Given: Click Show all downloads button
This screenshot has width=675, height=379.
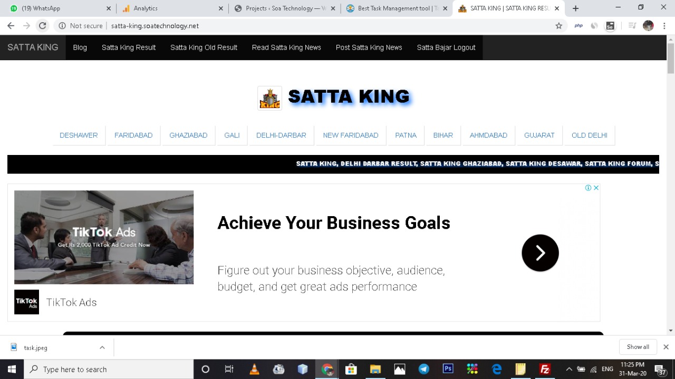Looking at the screenshot, I should [638, 347].
